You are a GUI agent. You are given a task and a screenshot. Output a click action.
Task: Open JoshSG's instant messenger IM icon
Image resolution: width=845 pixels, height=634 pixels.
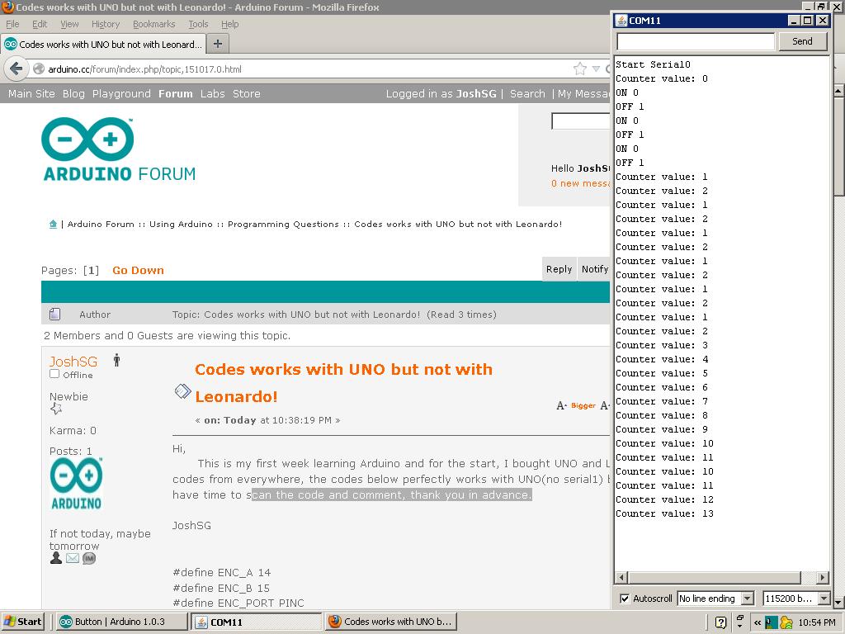89,558
